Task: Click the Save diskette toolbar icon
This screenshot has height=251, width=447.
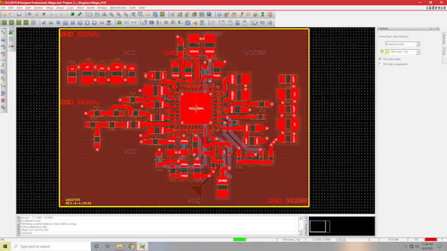Action: [x=19, y=14]
